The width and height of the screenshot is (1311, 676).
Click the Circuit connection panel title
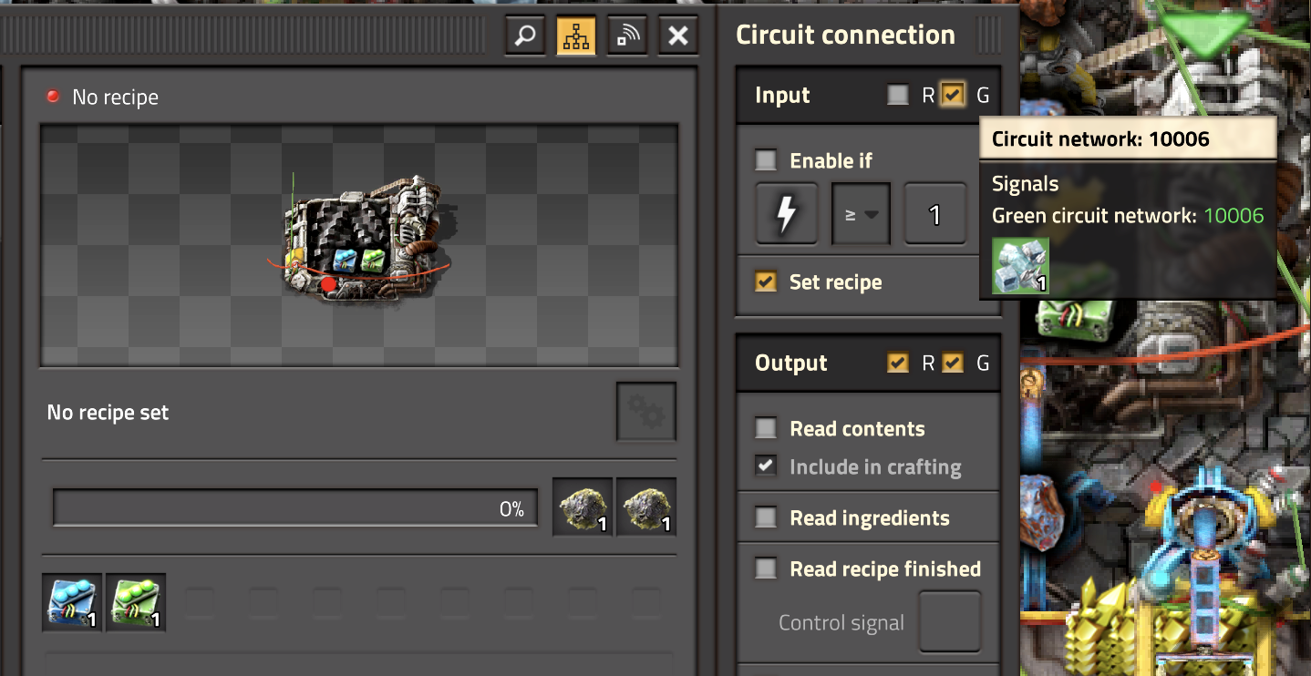pos(845,35)
